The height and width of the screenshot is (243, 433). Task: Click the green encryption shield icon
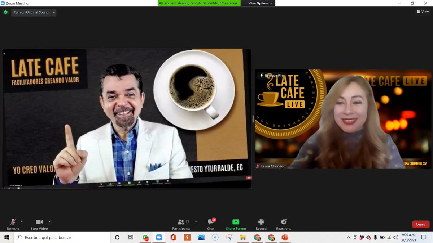(5, 12)
